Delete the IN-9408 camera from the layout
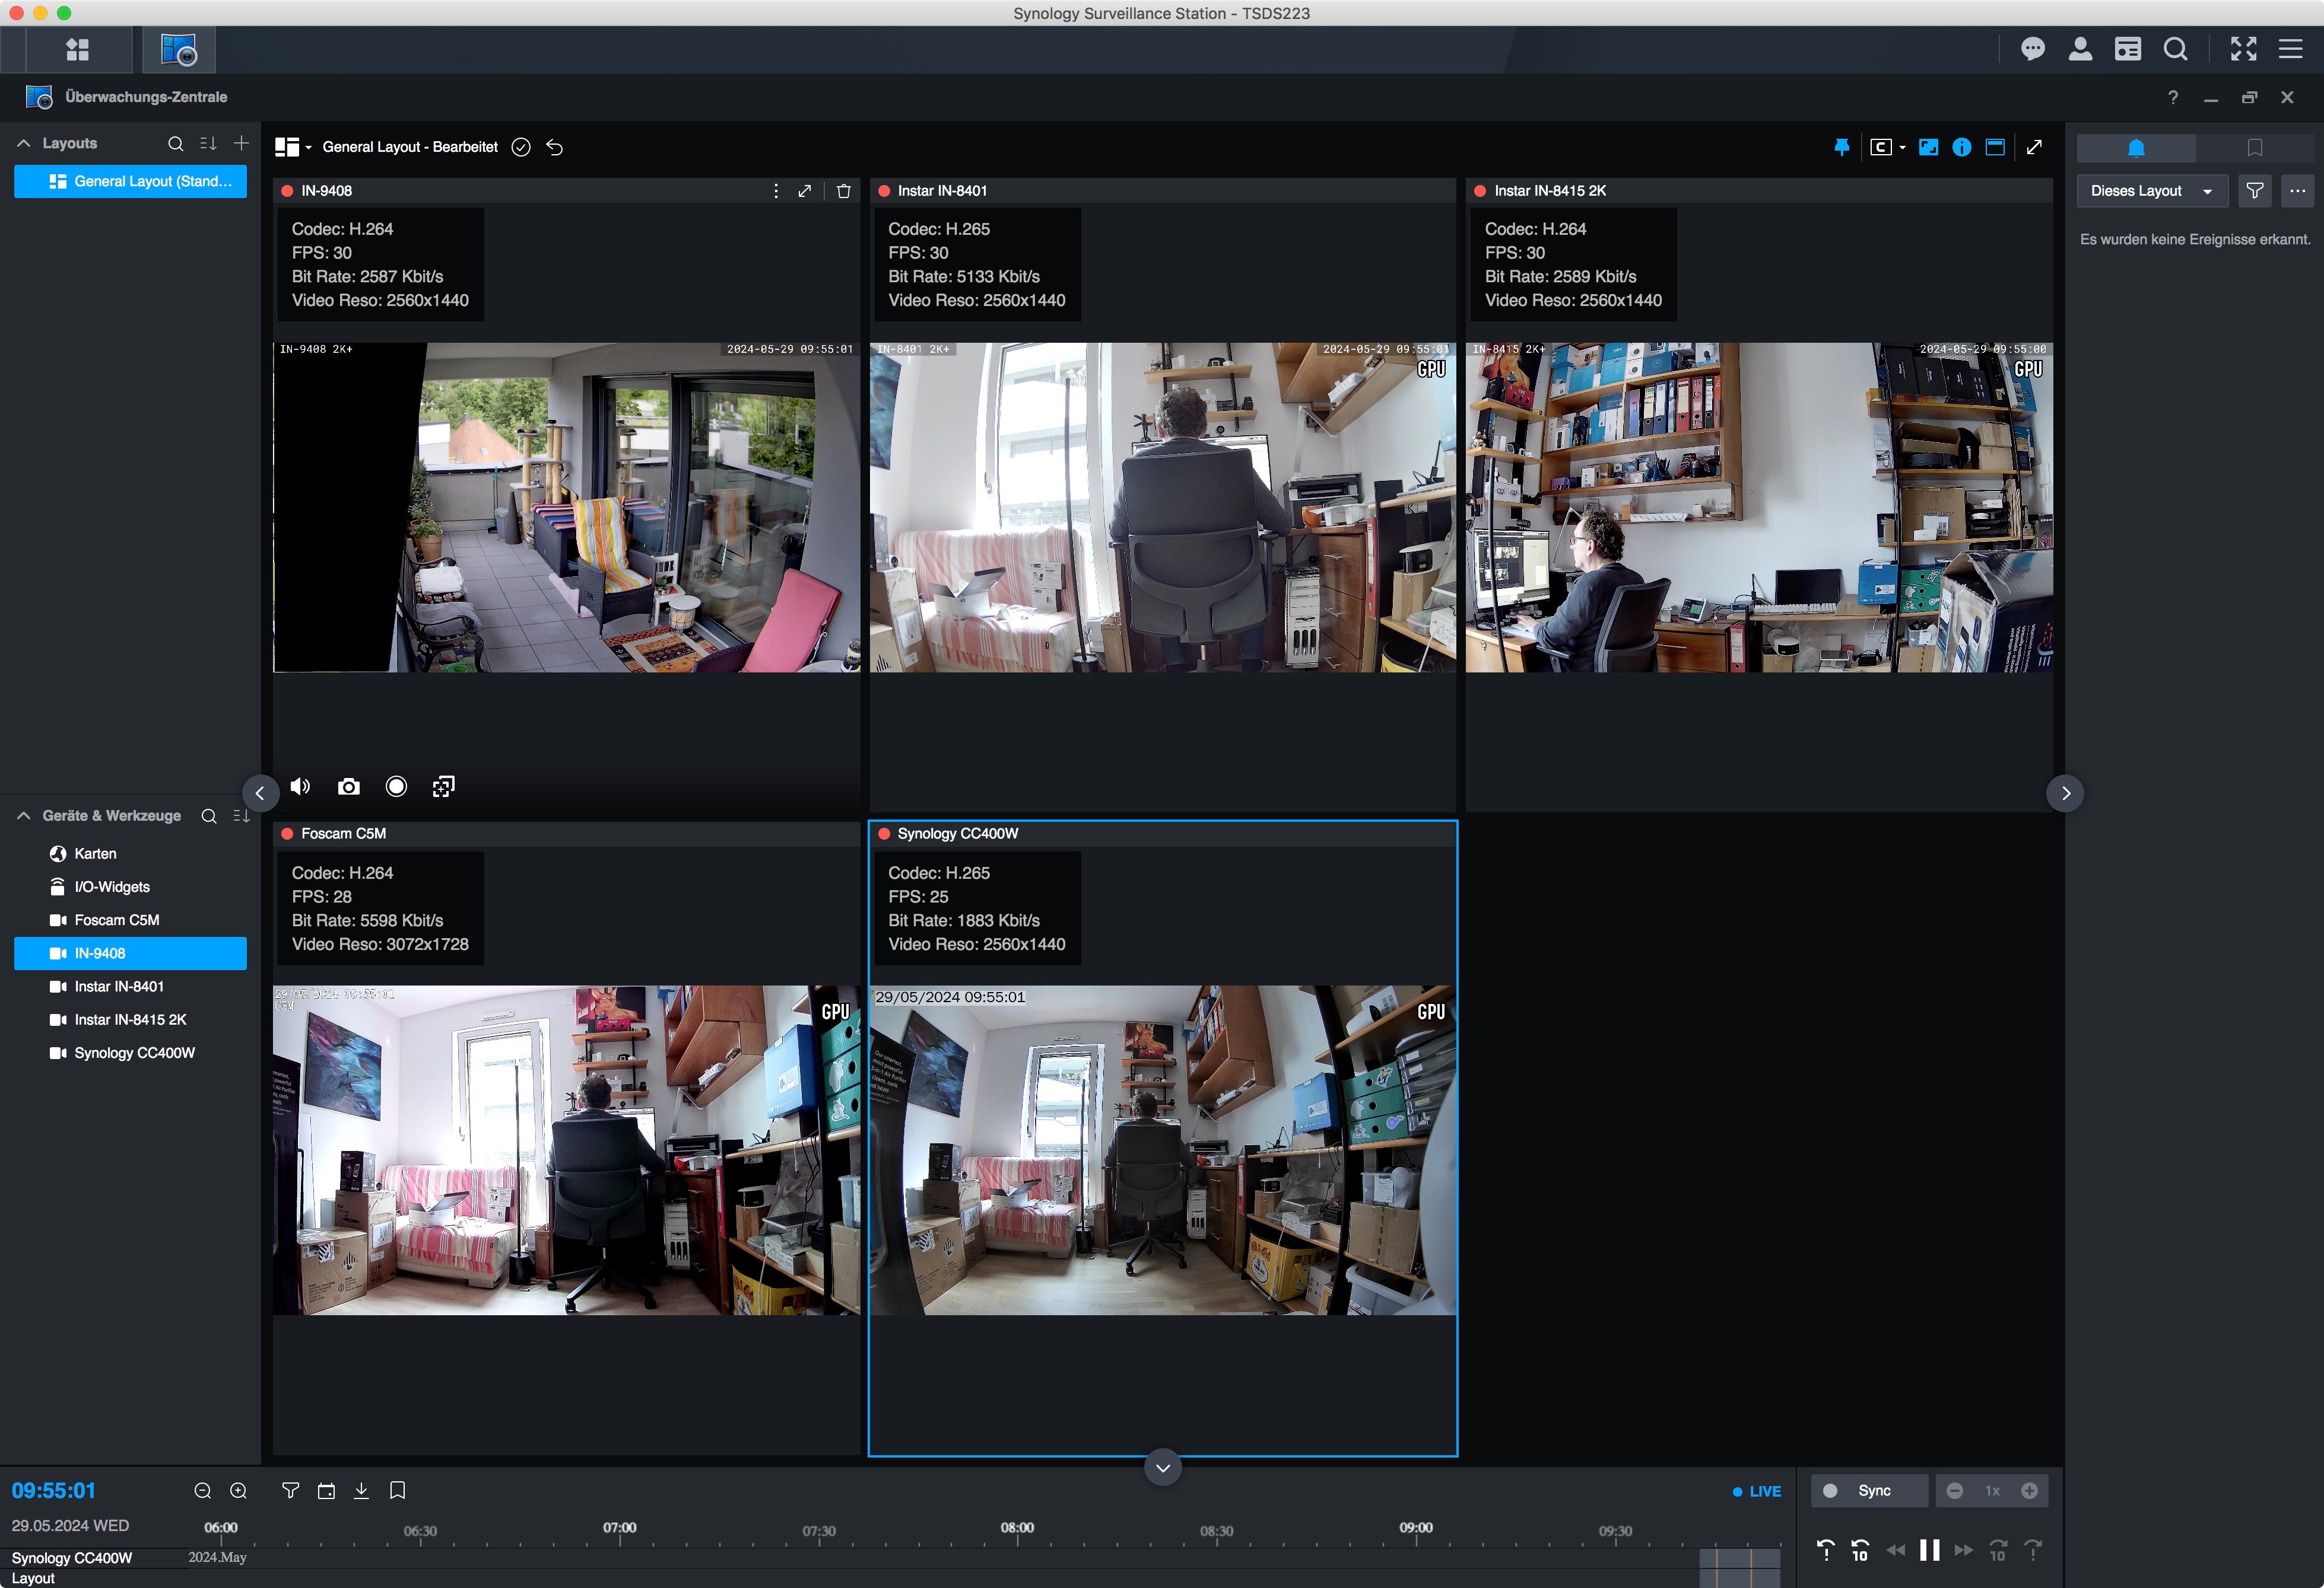2324x1588 pixels. (x=843, y=191)
